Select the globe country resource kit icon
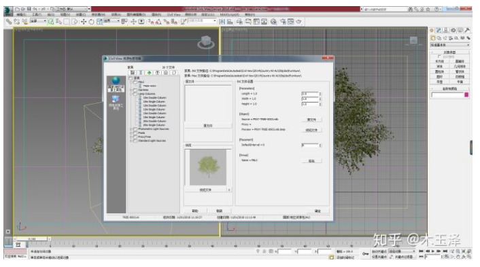Viewport: 480px width, 267px height. coord(116,80)
